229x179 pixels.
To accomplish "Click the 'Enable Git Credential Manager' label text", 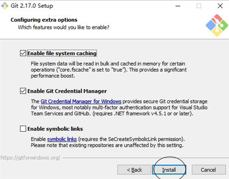I will click(x=67, y=91).
